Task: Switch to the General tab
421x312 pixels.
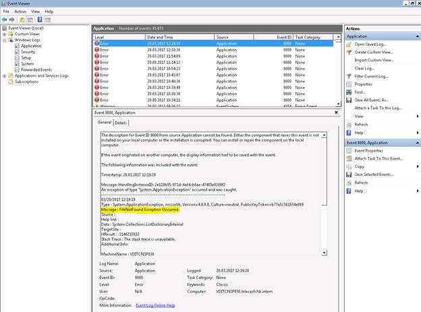Action: (104, 123)
